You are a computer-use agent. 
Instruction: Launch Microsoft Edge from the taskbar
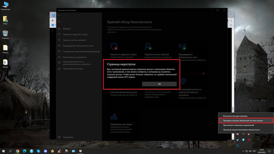click(24, 151)
